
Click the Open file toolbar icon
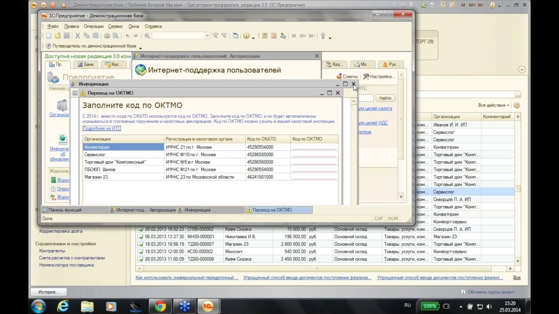tap(58, 36)
